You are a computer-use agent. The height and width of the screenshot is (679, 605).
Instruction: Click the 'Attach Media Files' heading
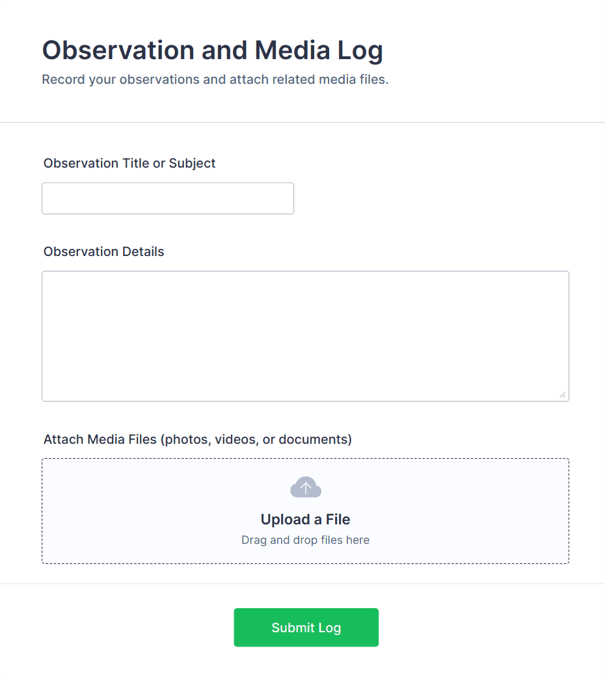pos(196,439)
